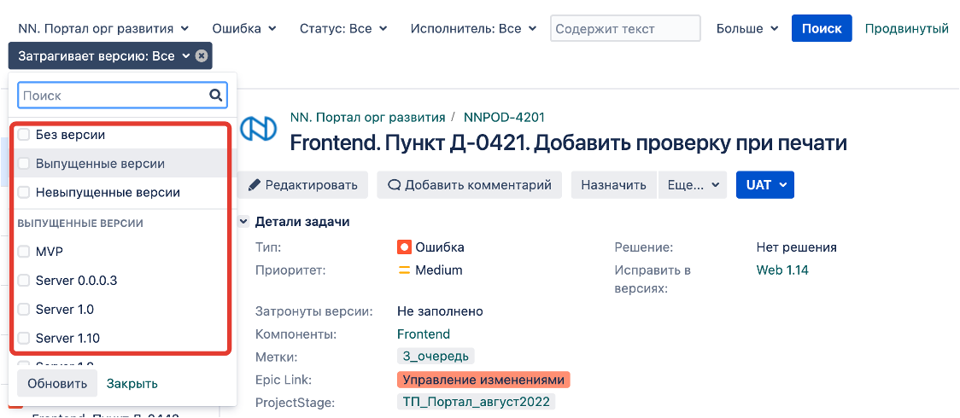Expand the 'Исполнитель: Все' filter
The width and height of the screenshot is (960, 418).
pyautogui.click(x=473, y=28)
